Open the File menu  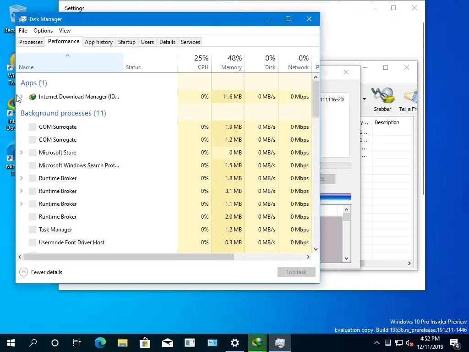23,31
